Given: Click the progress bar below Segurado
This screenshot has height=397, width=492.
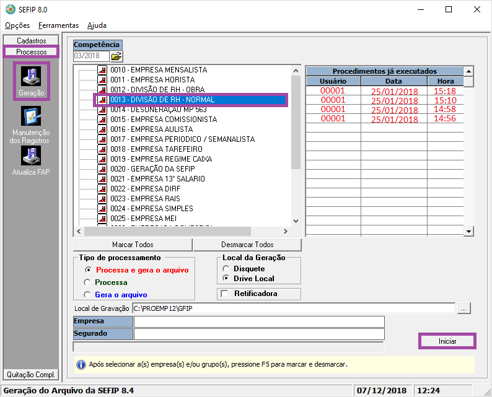Looking at the screenshot, I should click(x=228, y=347).
